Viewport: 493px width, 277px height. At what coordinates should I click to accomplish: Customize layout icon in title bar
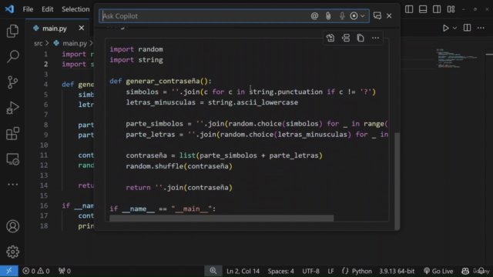pyautogui.click(x=451, y=9)
